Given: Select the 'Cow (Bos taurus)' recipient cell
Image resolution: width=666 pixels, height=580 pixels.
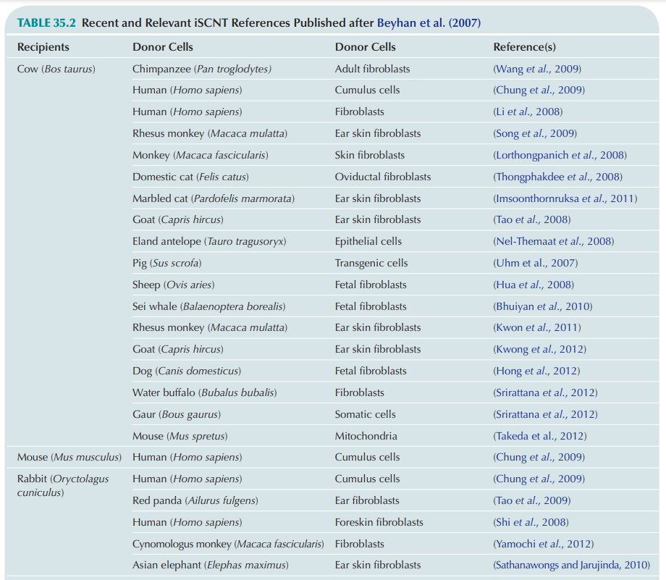Looking at the screenshot, I should pyautogui.click(x=56, y=70).
